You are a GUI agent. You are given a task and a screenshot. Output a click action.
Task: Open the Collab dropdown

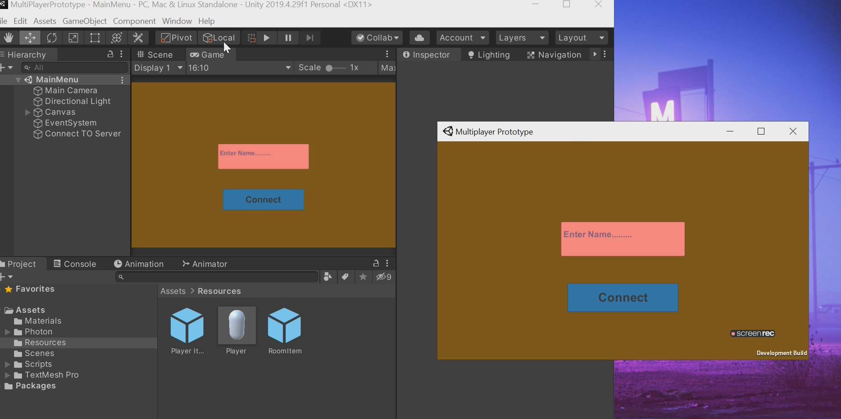(x=377, y=38)
